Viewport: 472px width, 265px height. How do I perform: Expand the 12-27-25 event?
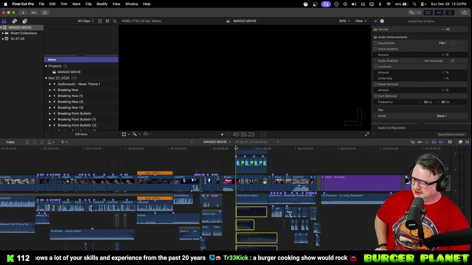tap(3, 39)
